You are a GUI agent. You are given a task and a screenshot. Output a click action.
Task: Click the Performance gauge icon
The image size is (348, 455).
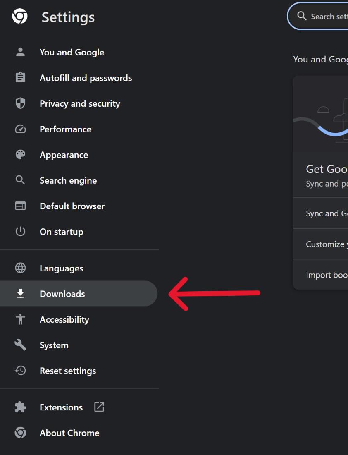pos(20,129)
